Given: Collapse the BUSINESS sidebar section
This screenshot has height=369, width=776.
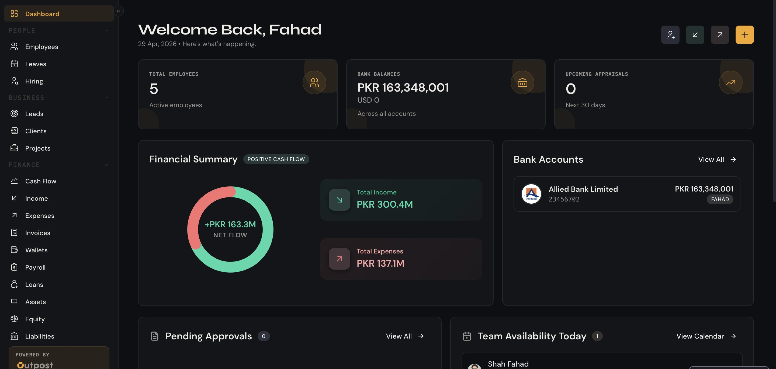Looking at the screenshot, I should point(107,98).
